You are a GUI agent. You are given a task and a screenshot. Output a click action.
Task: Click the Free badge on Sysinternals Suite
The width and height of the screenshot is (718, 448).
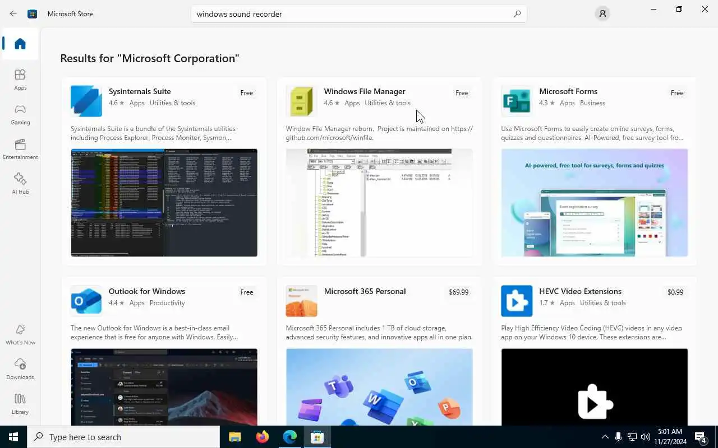coord(247,93)
